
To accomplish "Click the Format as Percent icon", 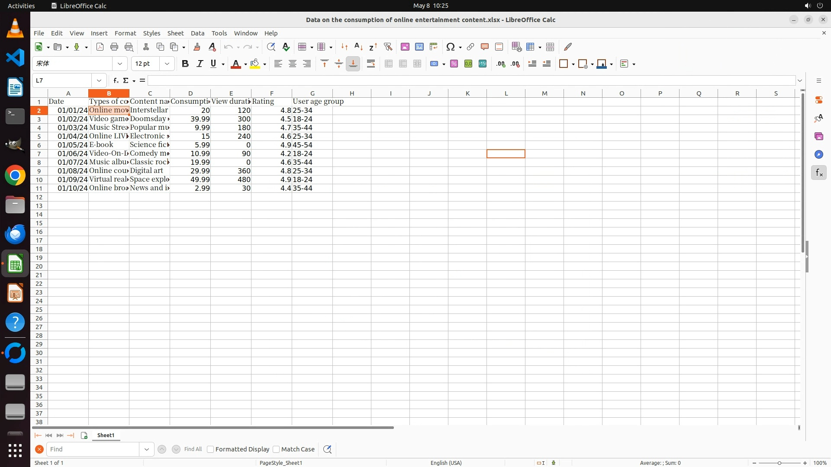I will (454, 64).
